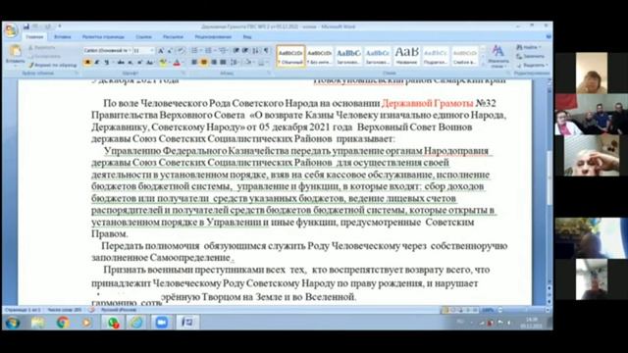The height and width of the screenshot is (353, 628).
Task: Click the word count in status bar
Action: tap(64, 310)
